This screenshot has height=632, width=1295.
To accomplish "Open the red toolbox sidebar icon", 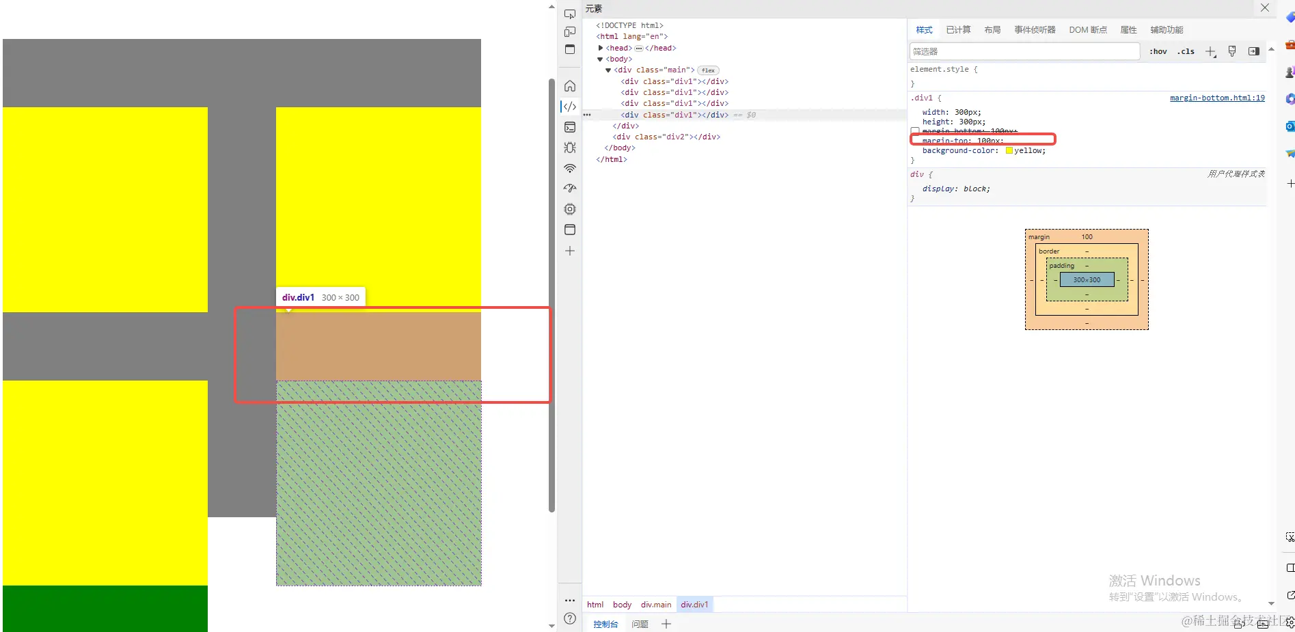I will pos(1290,45).
